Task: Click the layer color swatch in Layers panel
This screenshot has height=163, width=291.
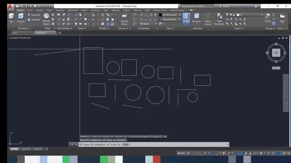Action: (238, 15)
